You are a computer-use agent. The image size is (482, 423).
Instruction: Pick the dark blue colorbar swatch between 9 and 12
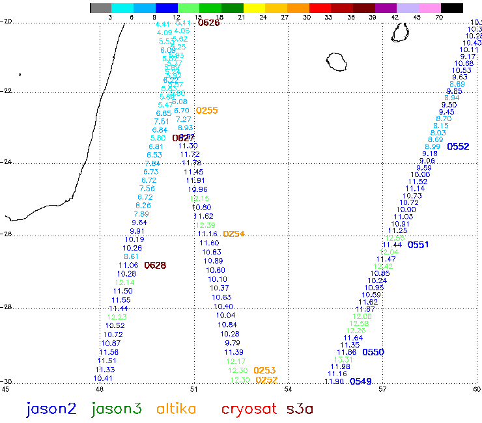[167, 8]
